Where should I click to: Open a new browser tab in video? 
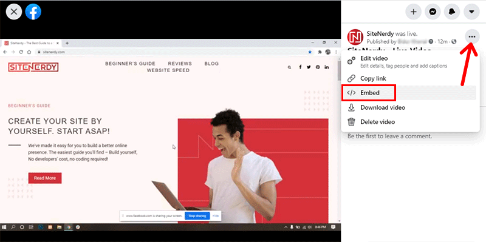click(x=67, y=43)
